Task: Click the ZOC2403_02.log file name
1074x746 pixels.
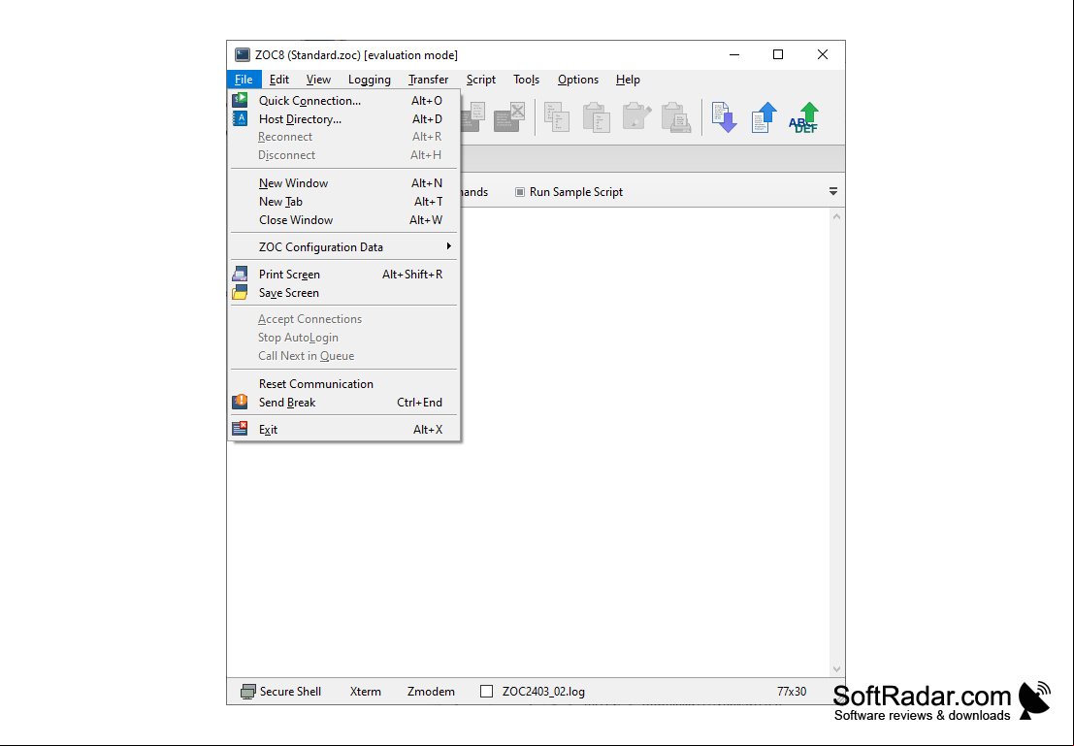Action: point(543,692)
